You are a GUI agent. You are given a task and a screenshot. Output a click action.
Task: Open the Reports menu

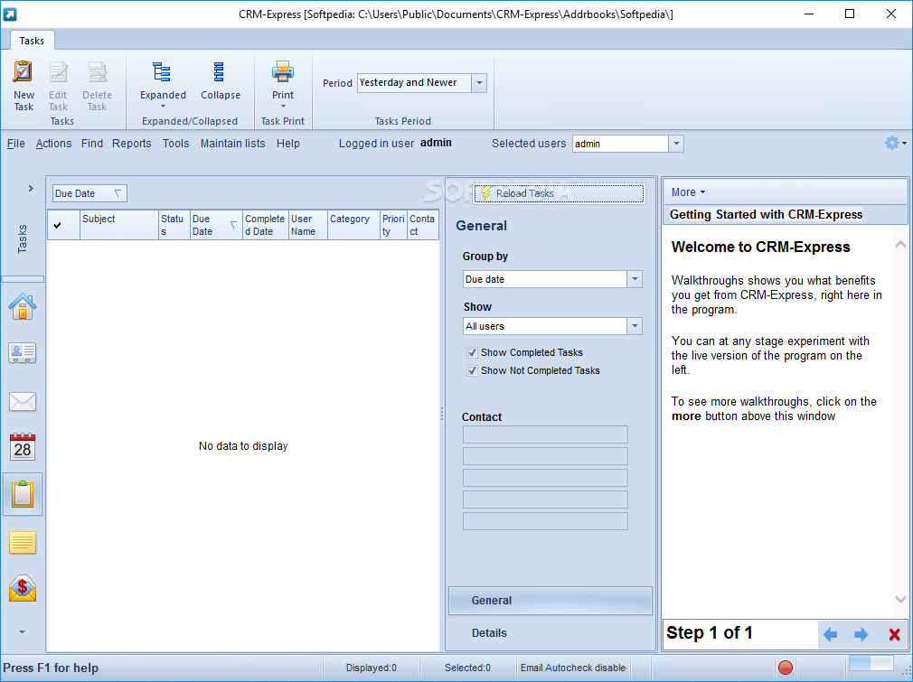[x=132, y=143]
